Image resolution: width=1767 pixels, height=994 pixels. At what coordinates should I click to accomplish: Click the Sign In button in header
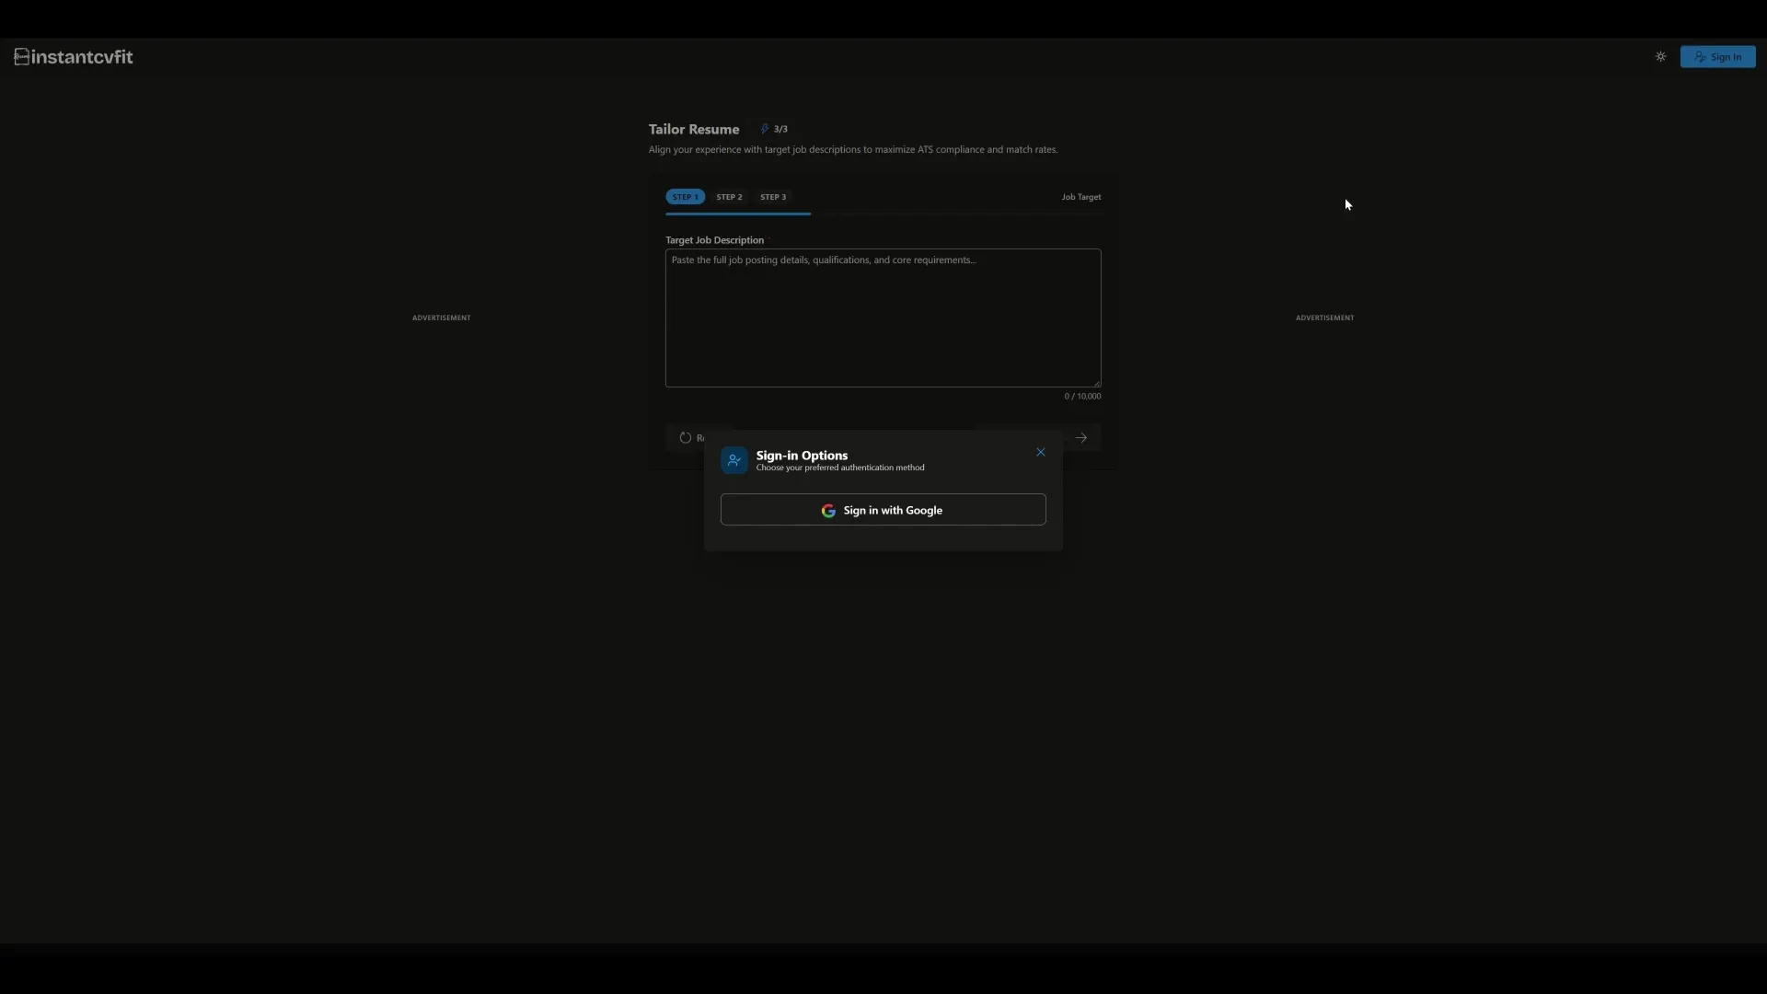click(1717, 57)
